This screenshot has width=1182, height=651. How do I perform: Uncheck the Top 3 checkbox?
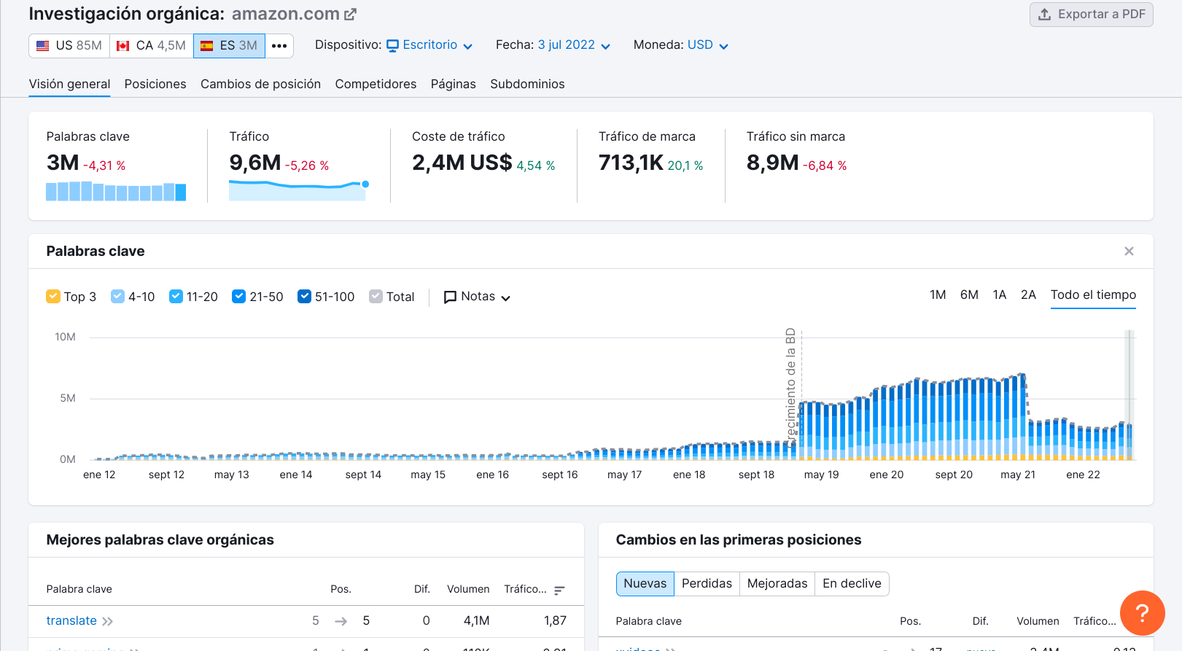click(x=53, y=297)
